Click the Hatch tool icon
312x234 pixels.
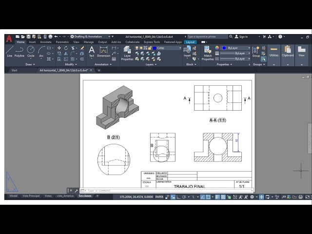pos(49,59)
